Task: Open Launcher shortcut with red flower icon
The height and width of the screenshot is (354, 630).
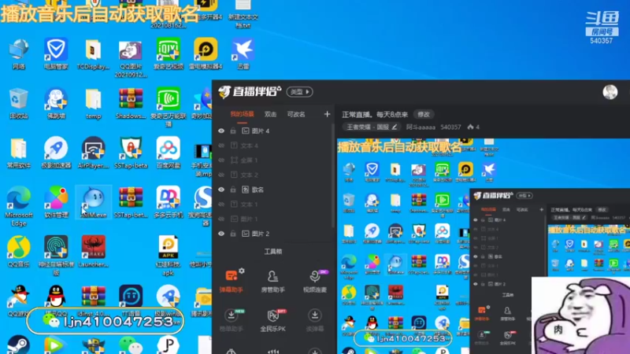Action: [x=93, y=252]
